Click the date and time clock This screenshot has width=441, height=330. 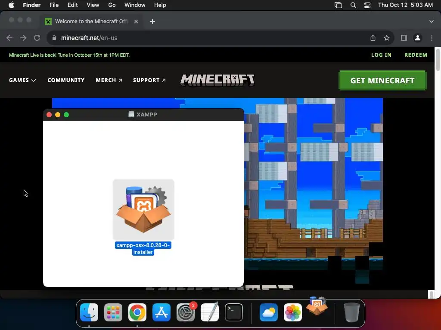tap(405, 5)
